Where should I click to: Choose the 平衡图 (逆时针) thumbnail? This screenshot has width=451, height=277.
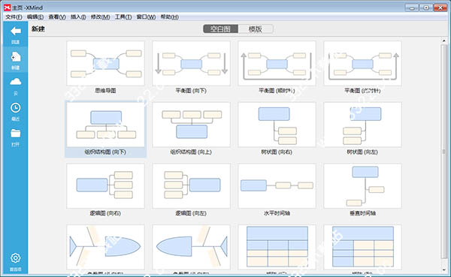tap(363, 63)
